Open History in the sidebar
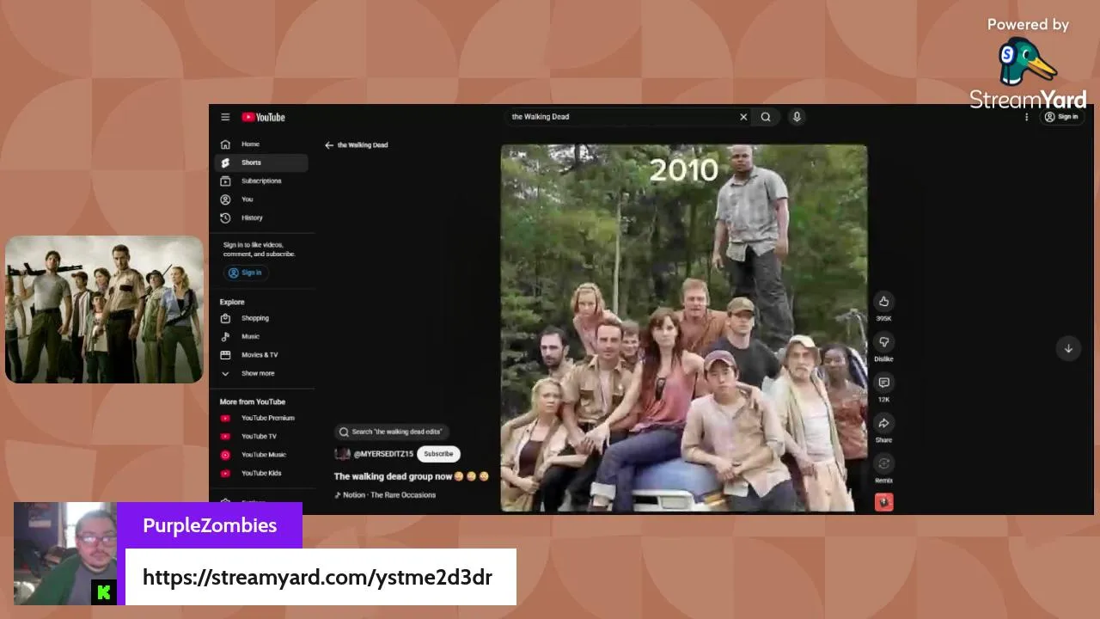The height and width of the screenshot is (619, 1100). 261,218
